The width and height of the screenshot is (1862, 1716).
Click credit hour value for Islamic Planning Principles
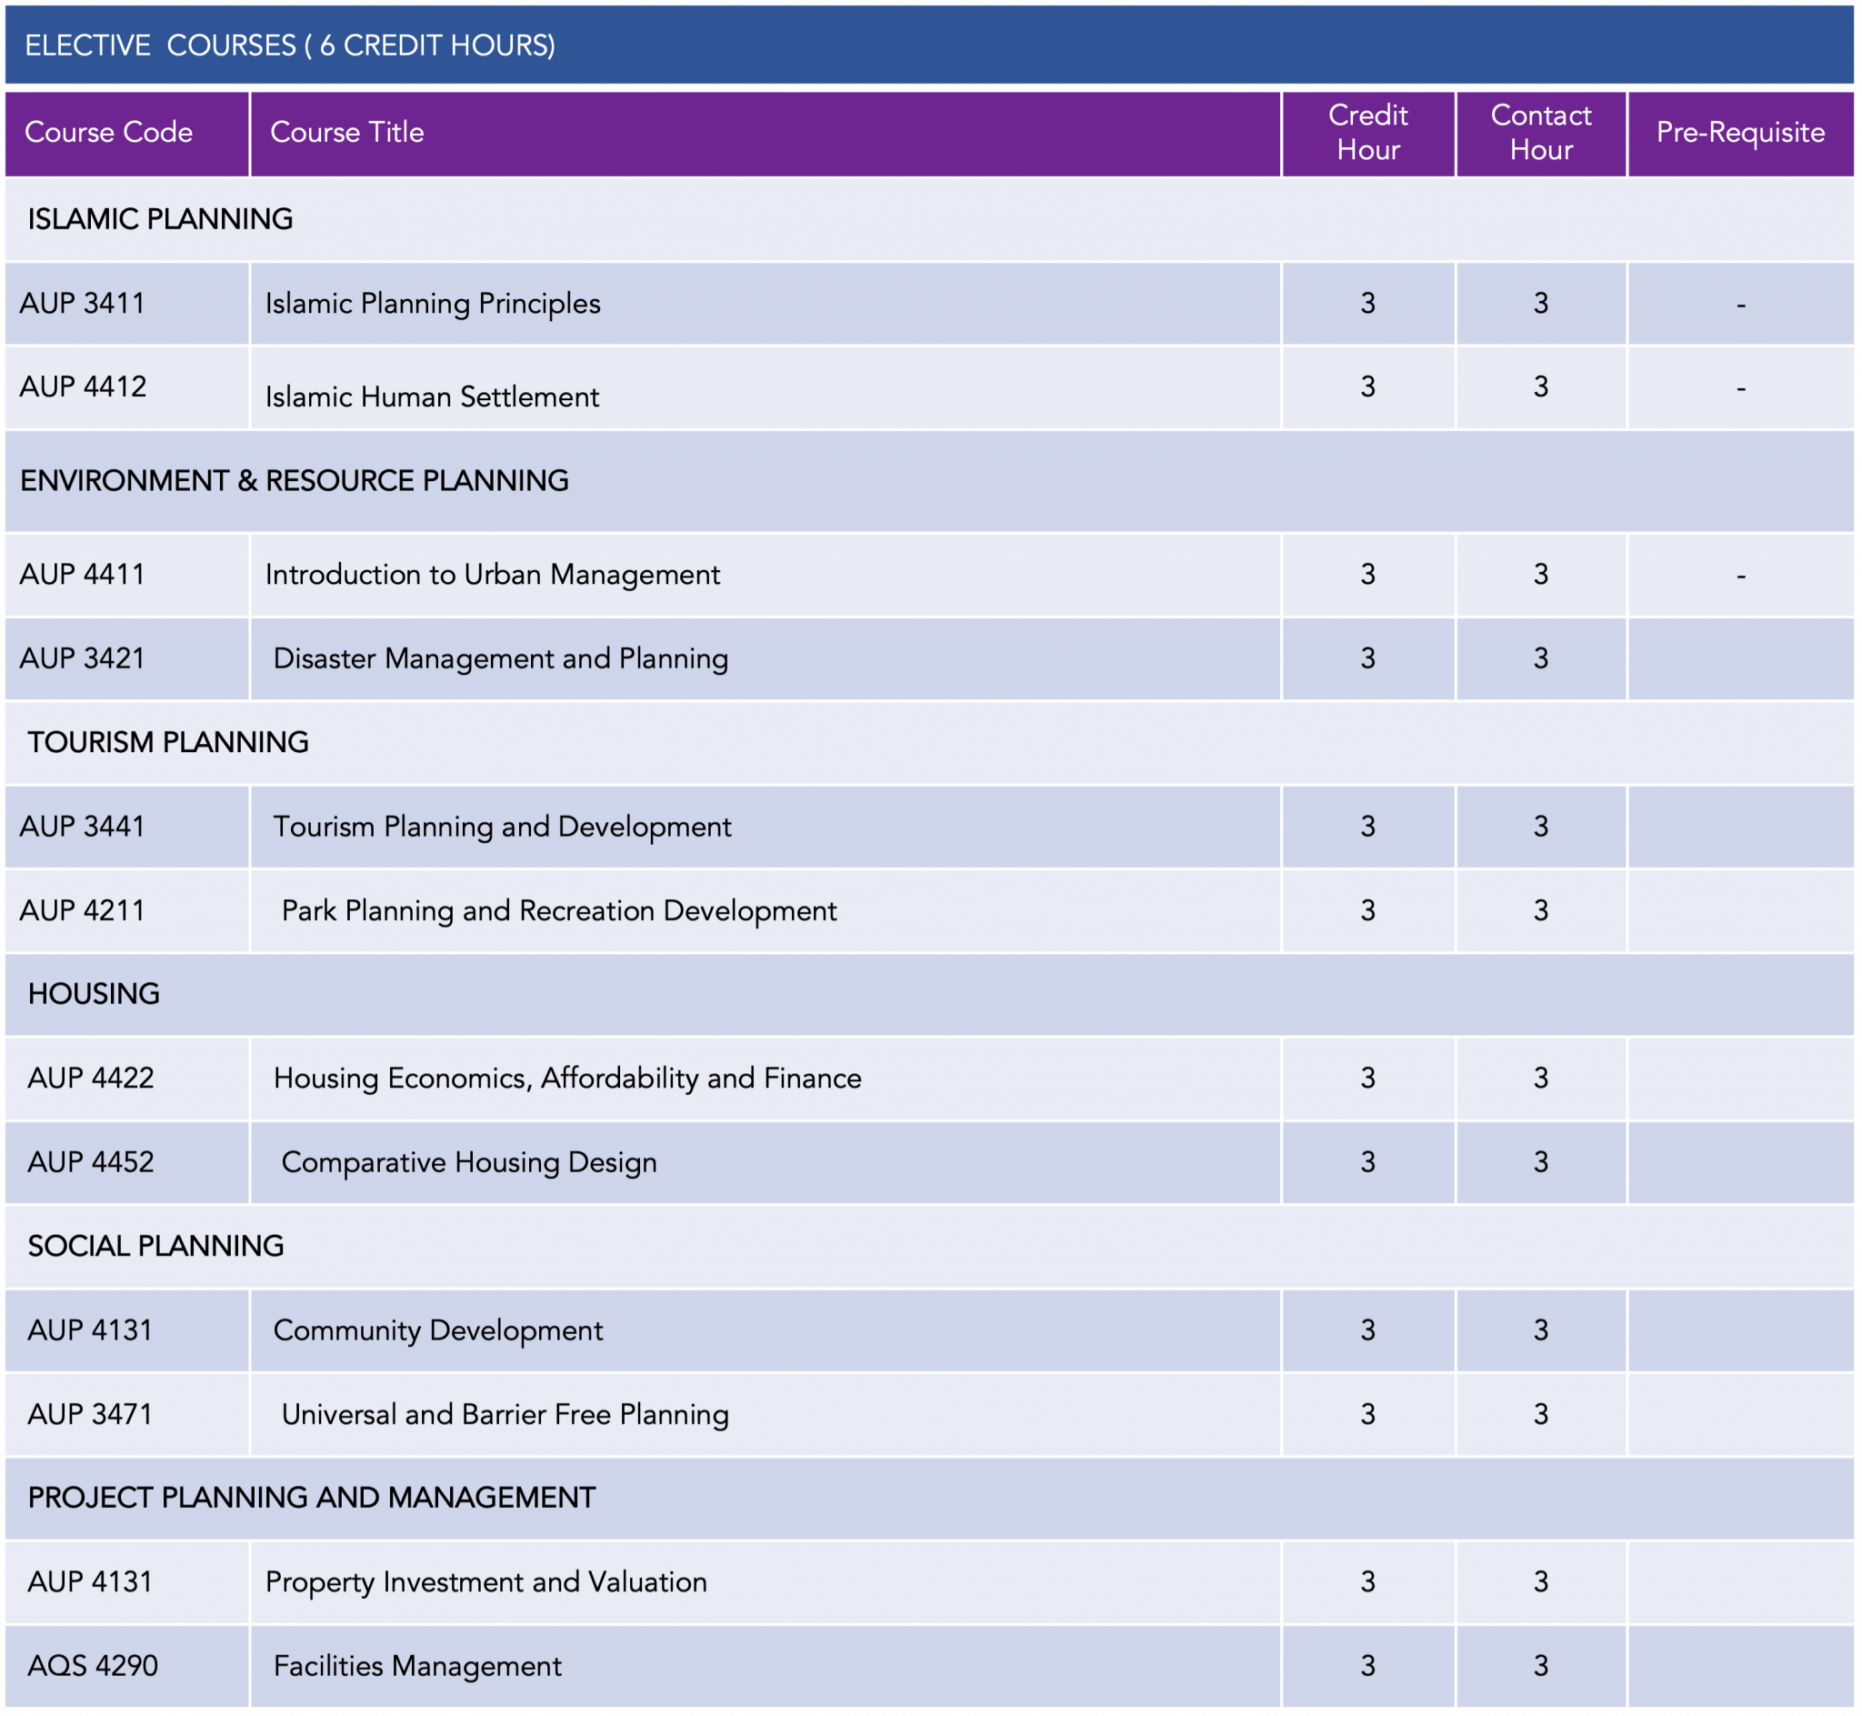(x=1367, y=304)
